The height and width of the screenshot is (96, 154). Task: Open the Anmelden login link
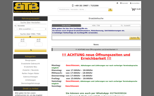pos(135,3)
